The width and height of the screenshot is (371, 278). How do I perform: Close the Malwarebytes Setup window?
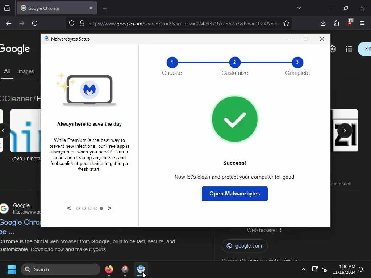322,39
